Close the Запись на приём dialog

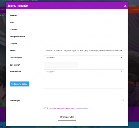click(125, 6)
